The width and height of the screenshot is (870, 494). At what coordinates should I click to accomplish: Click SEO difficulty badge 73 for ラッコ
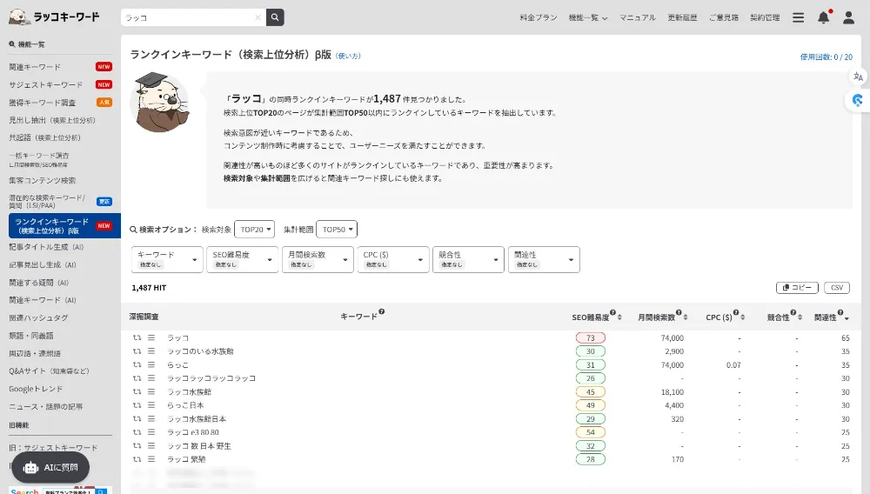[x=591, y=337]
